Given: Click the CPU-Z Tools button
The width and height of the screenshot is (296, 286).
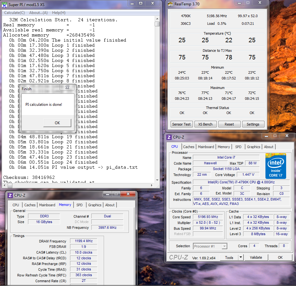Looking at the screenshot, I should tap(229, 257).
